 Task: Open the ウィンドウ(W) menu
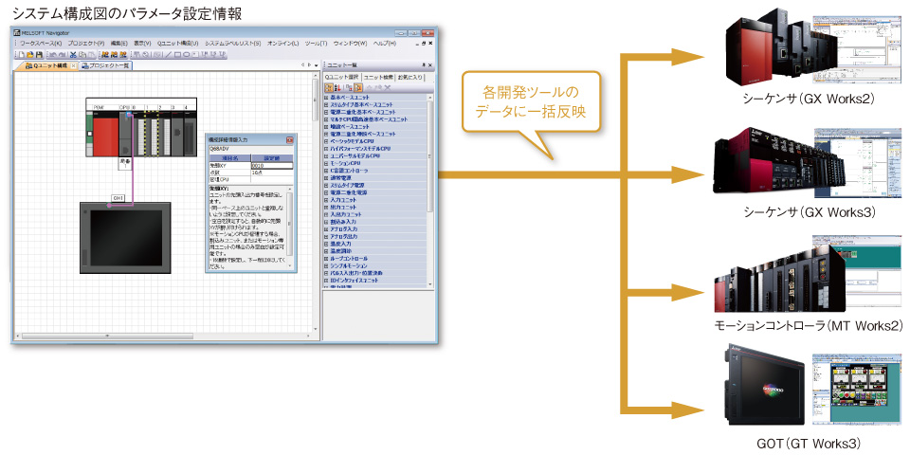coord(351,44)
